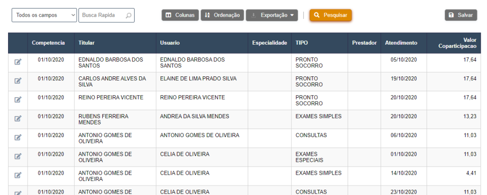The image size is (487, 195).
Task: Click edit icon in the 06/10/2020 Consultas row
Action: click(18, 138)
